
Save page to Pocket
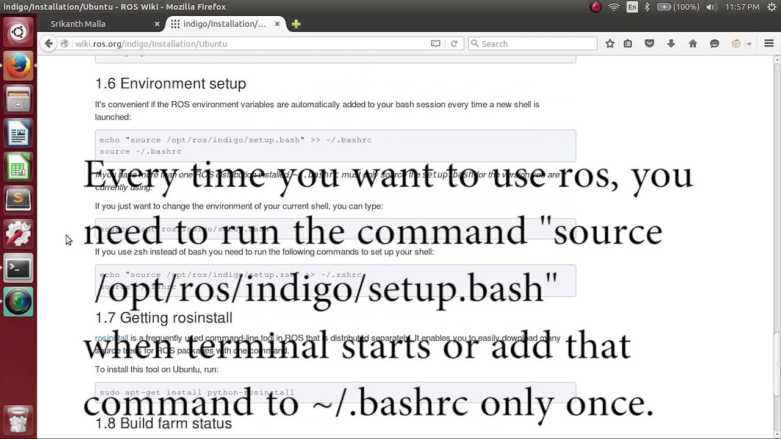pos(649,43)
